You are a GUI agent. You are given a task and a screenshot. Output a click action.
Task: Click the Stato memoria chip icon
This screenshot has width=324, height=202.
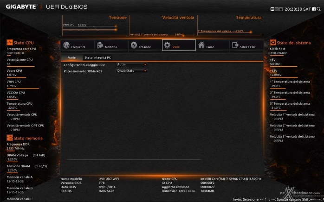click(9, 138)
